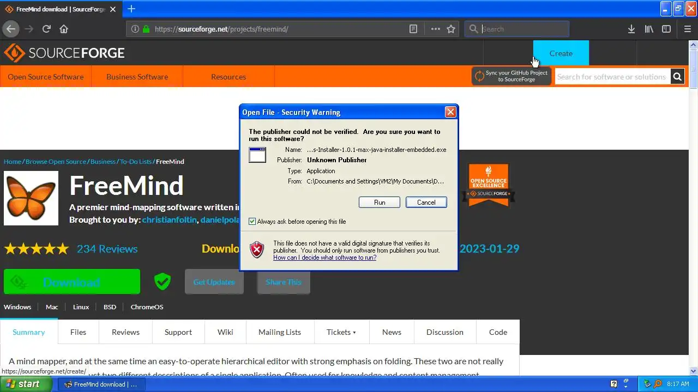Open the Support tab
This screenshot has height=392, width=698.
point(178,332)
